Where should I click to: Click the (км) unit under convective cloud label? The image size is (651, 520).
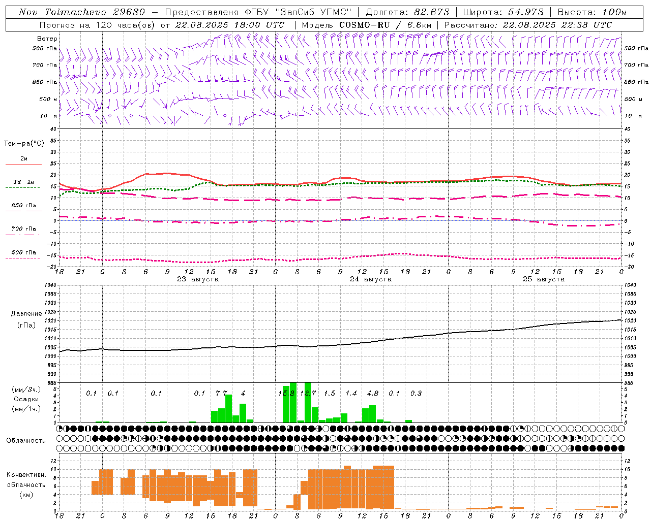(x=26, y=495)
